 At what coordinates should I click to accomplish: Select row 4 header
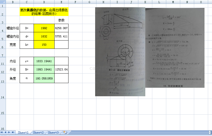pyautogui.click(x=2, y=28)
